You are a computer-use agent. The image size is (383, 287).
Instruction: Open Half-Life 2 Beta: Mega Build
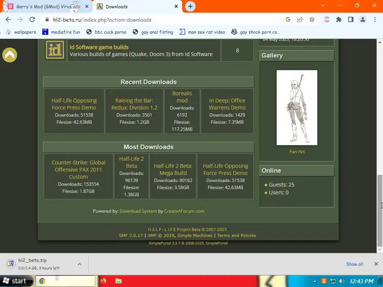click(x=173, y=169)
